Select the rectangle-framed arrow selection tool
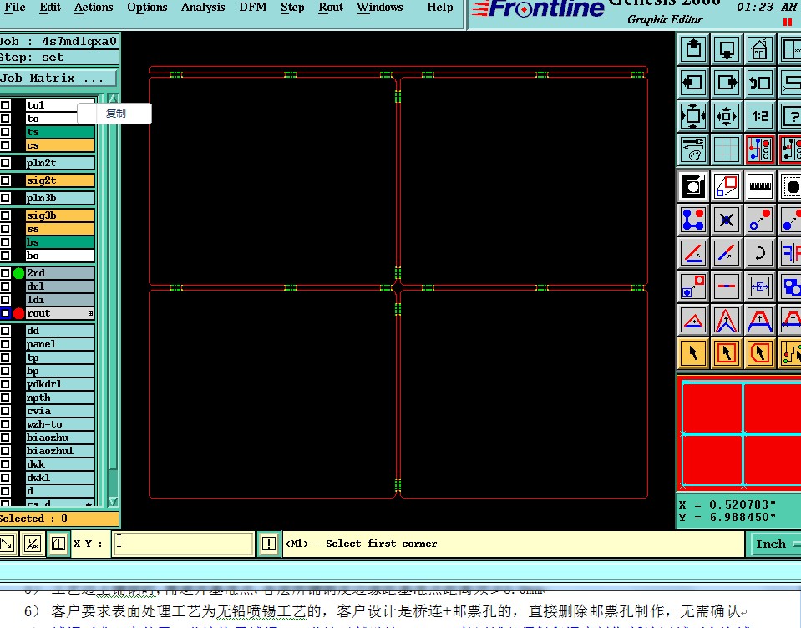Viewport: 801px width, 628px height. tap(727, 352)
